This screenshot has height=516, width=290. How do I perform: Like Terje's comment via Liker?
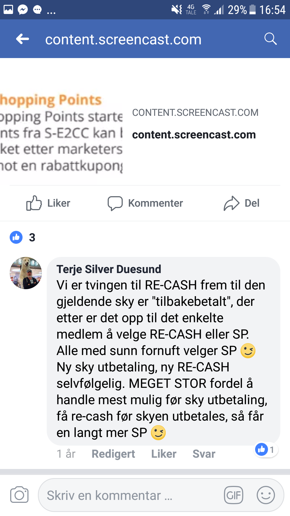coord(164,454)
